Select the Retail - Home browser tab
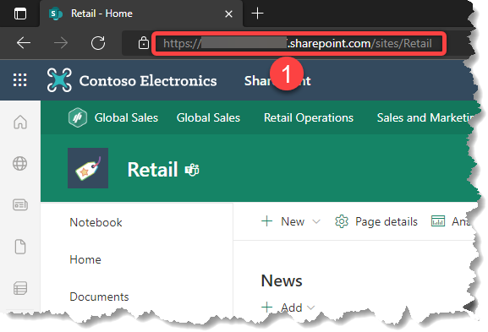This screenshot has height=332, width=488. click(x=141, y=14)
